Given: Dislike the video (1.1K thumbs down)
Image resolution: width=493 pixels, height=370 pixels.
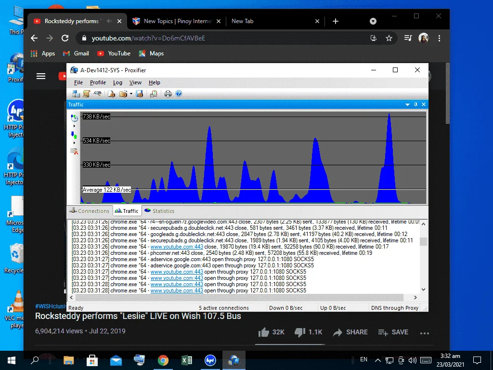Looking at the screenshot, I should click(309, 332).
